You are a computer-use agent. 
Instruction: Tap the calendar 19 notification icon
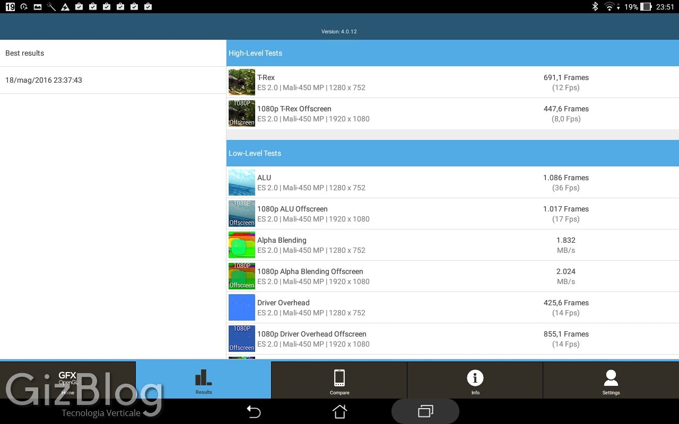point(10,7)
